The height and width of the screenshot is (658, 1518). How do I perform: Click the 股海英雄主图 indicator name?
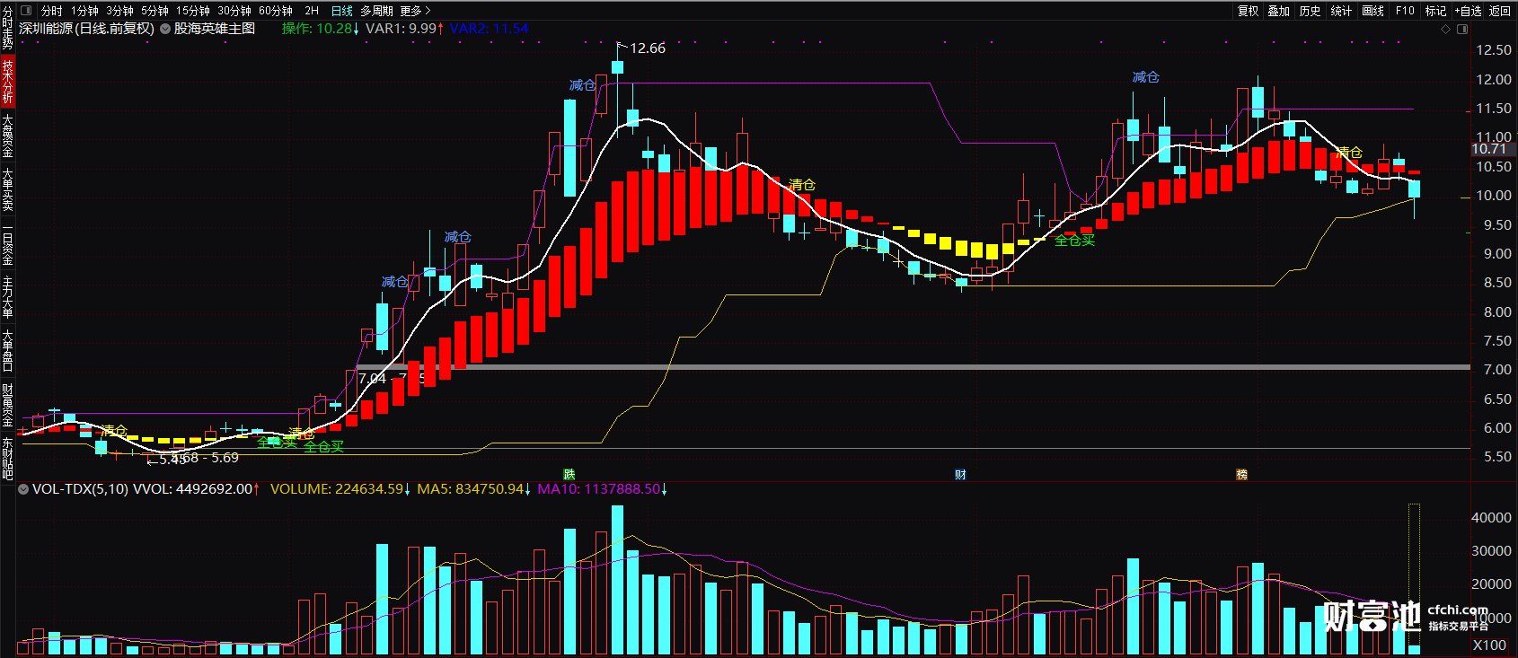[x=215, y=29]
